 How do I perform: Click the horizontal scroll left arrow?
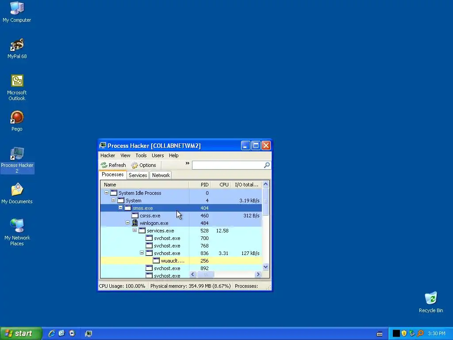pos(193,274)
